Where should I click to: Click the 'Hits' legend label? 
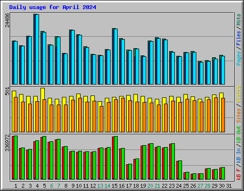click(x=238, y=20)
